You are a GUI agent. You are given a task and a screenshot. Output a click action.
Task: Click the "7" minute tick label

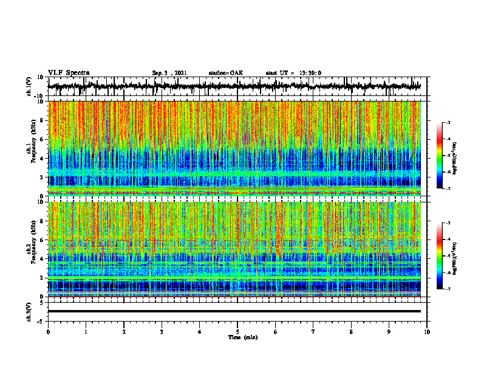[x=313, y=332]
